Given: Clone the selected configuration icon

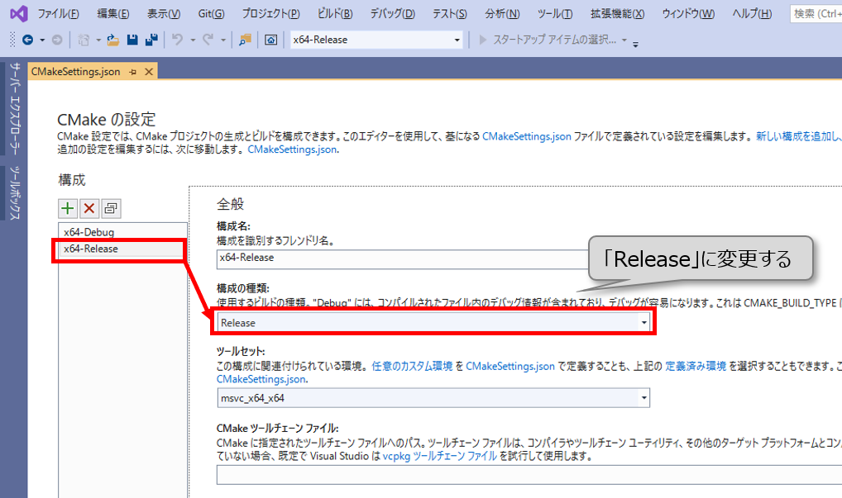Looking at the screenshot, I should [x=111, y=208].
